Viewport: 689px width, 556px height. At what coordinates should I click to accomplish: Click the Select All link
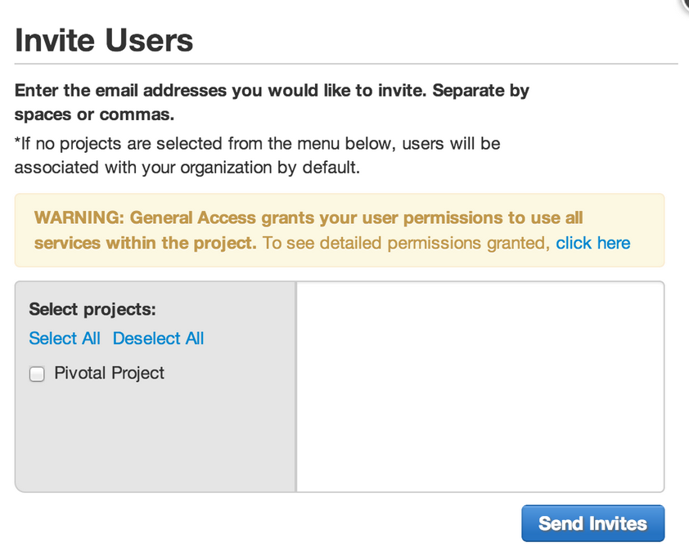coord(65,339)
